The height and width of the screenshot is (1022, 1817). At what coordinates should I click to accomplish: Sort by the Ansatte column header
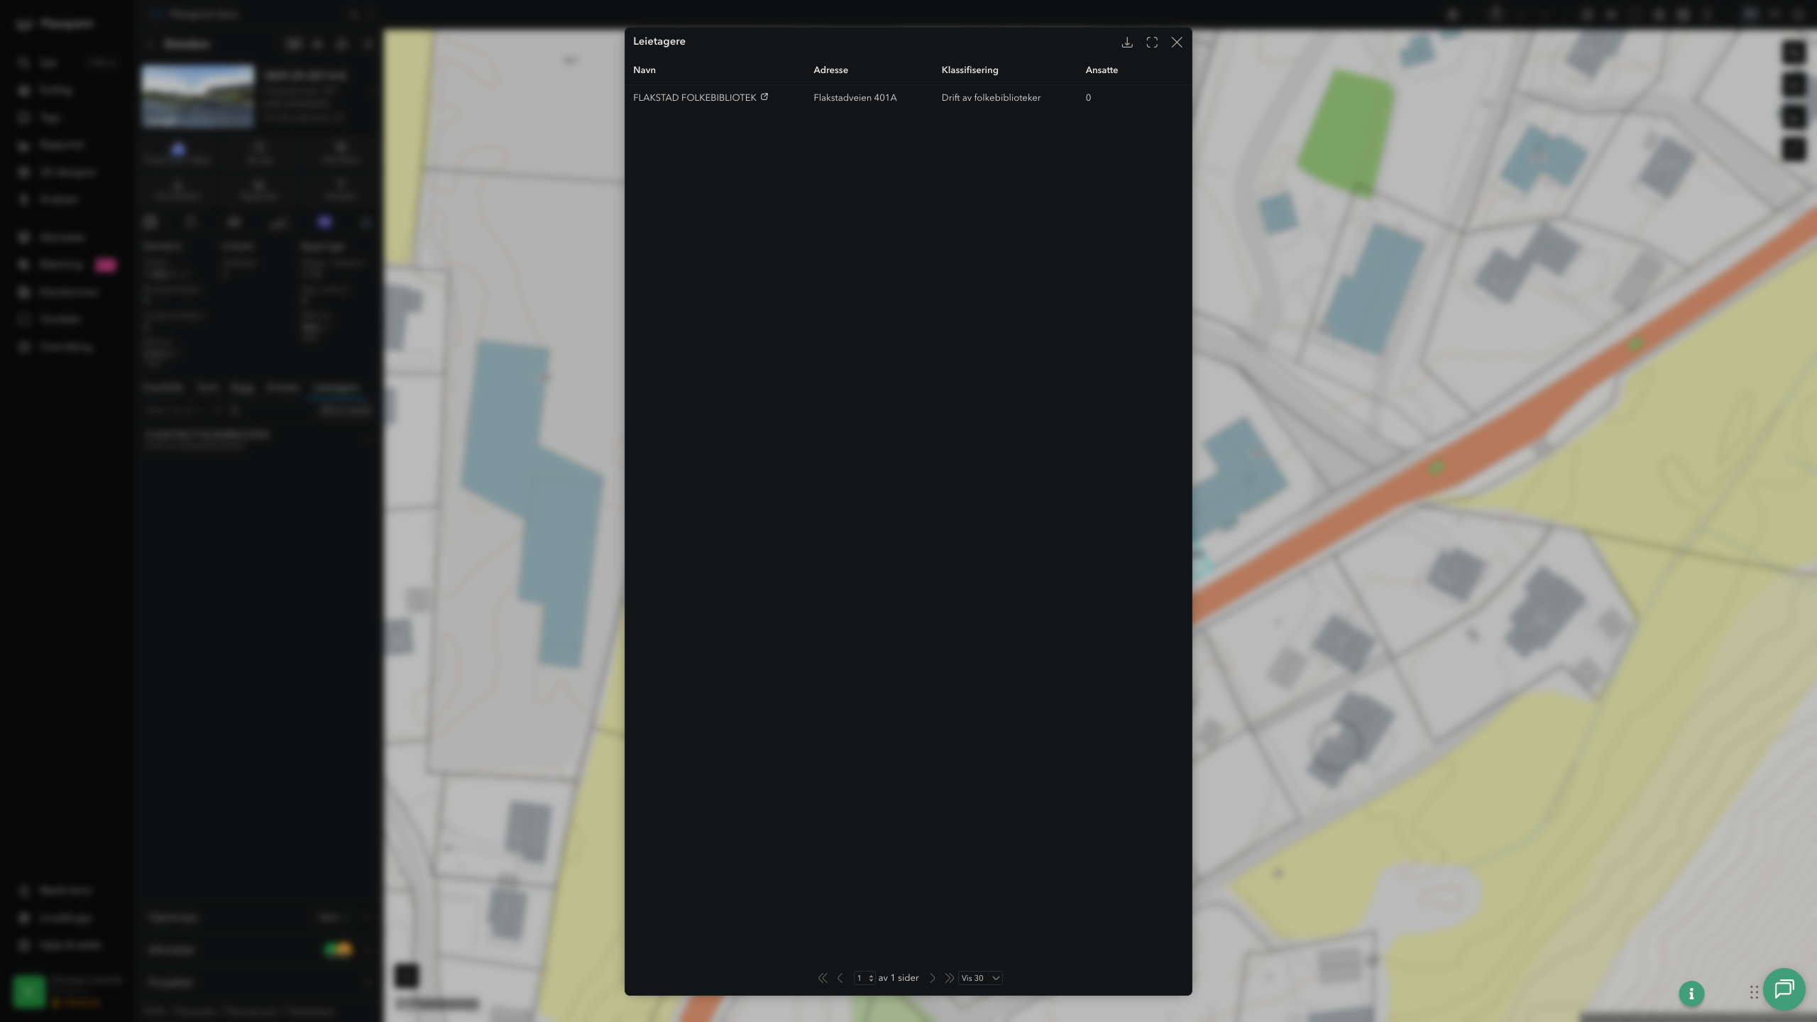(1102, 70)
